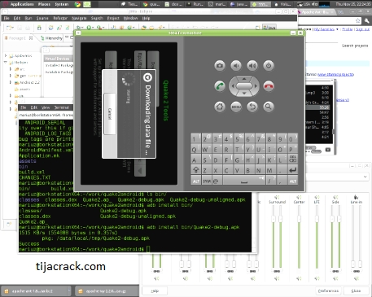The width and height of the screenshot is (372, 297).
Task: Click the D-pad left arrow
Action: tap(233, 86)
